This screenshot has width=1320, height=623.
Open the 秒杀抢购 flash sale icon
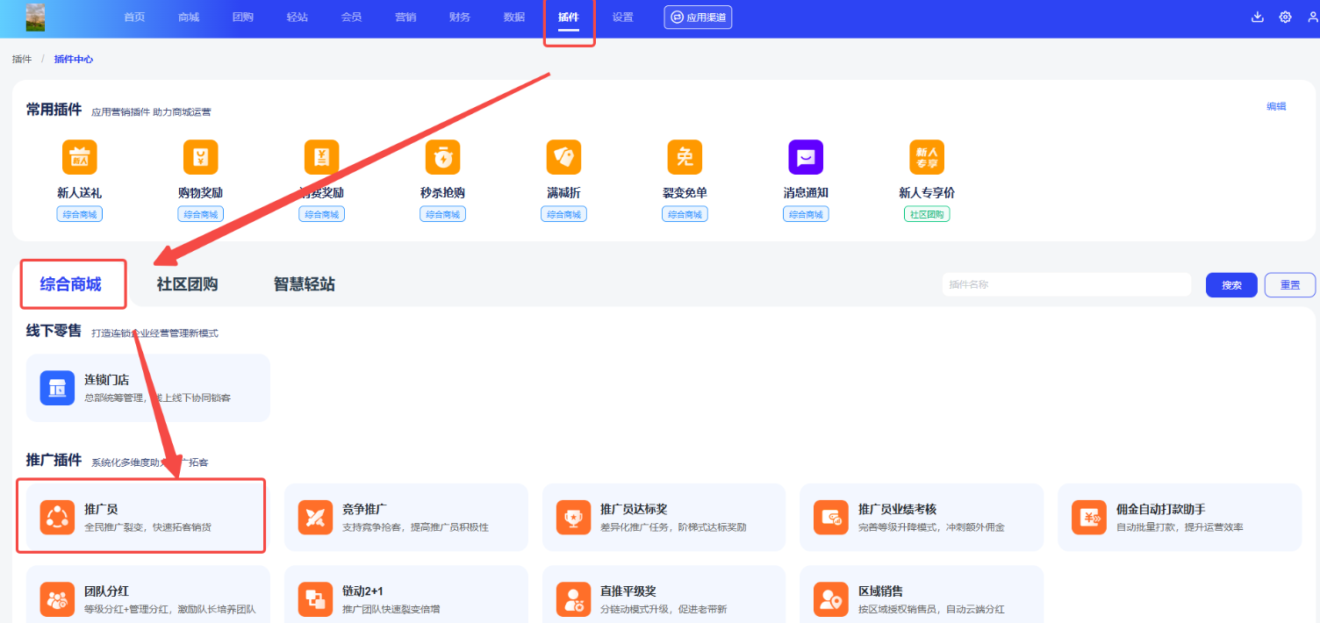[442, 157]
